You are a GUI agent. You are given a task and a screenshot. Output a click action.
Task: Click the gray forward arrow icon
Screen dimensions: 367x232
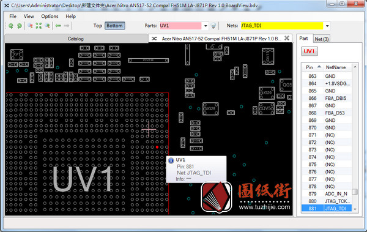(x=67, y=26)
